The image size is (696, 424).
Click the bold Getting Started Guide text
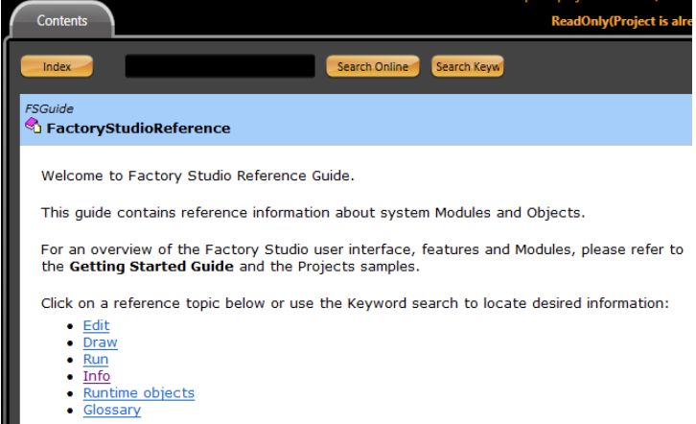[153, 267]
